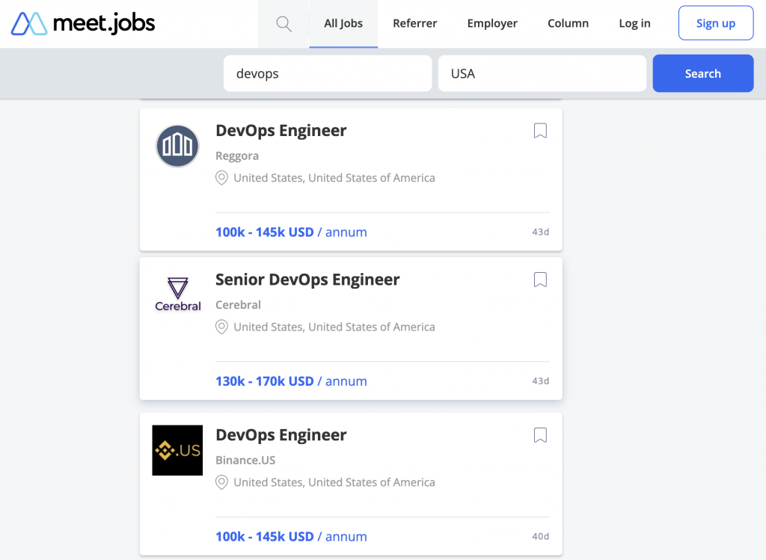Bookmark the Reggora DevOps Engineer job

point(540,130)
